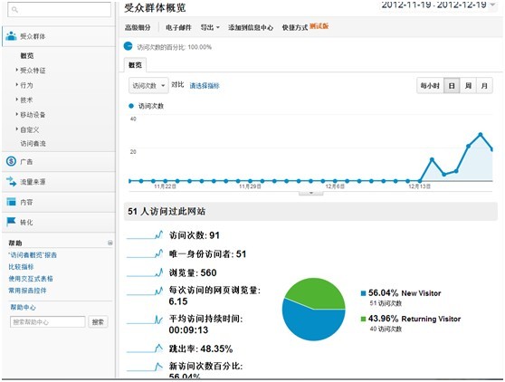
Task: Expand the 受众特征 tree item
Action: click(x=17, y=70)
